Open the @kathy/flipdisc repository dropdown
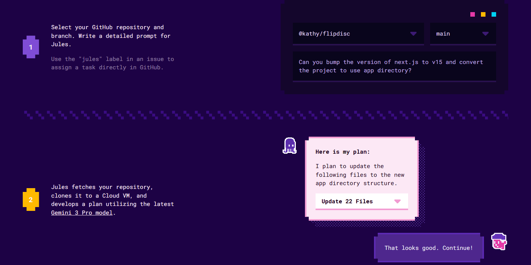 pyautogui.click(x=358, y=34)
